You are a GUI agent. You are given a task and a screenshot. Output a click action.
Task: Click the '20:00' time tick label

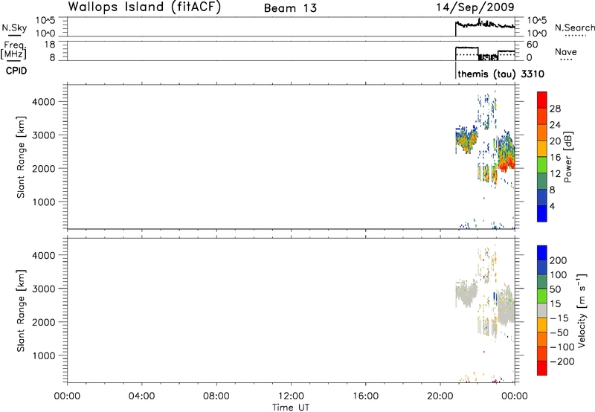[440, 396]
